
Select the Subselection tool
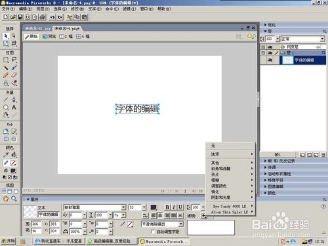(x=14, y=35)
